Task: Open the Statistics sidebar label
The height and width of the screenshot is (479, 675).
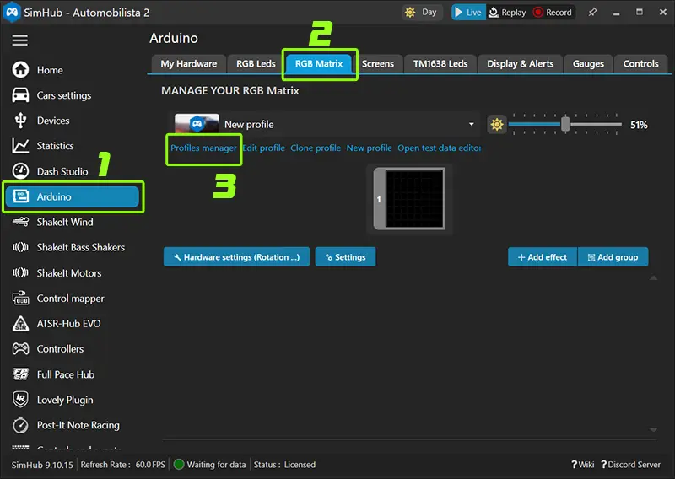Action: click(55, 146)
